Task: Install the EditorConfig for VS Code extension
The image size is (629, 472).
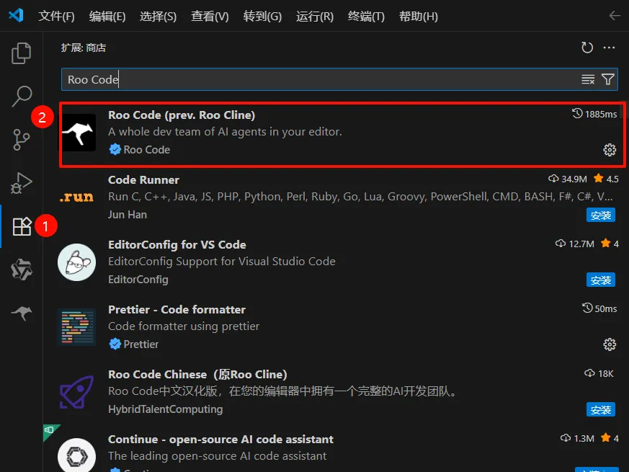Action: 600,280
